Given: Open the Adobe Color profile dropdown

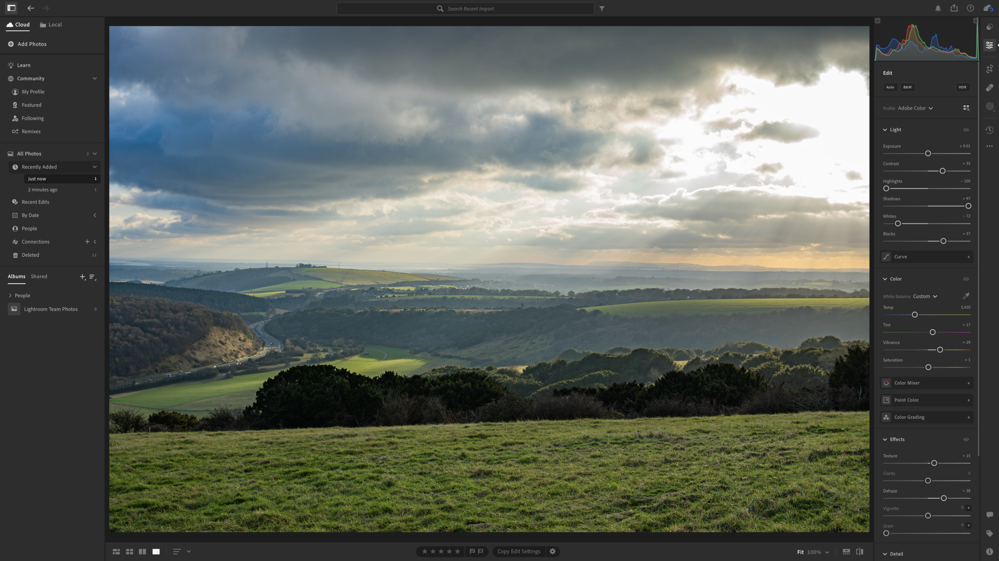Looking at the screenshot, I should [x=915, y=108].
